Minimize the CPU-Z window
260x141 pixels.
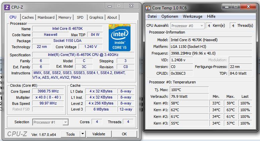[110, 6]
